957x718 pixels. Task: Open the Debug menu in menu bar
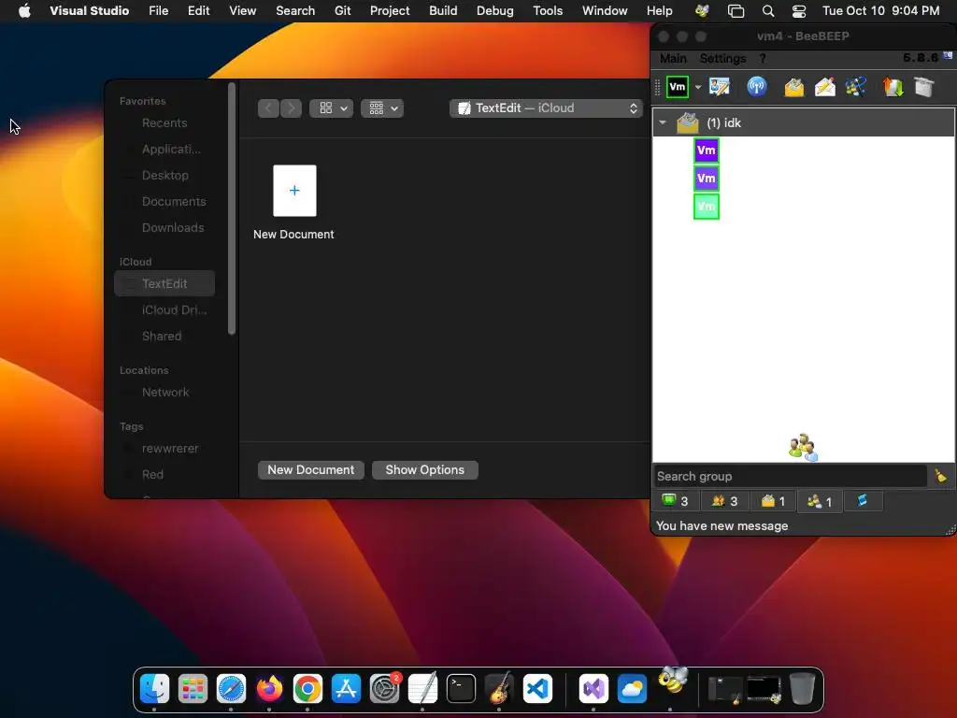tap(495, 11)
